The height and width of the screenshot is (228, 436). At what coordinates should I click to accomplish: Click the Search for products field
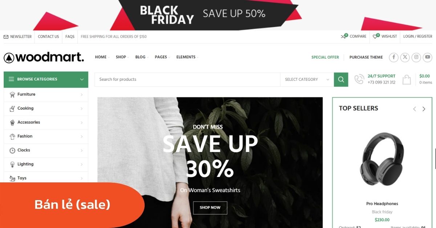(x=187, y=80)
